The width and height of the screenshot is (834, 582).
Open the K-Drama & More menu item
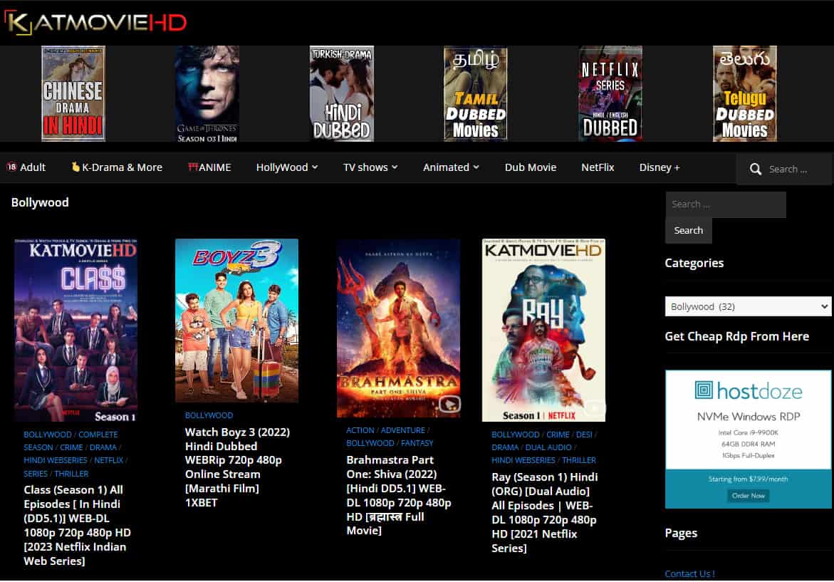click(117, 167)
